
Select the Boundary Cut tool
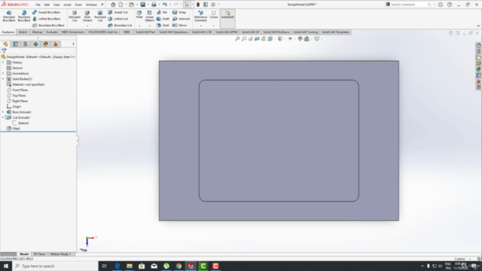(120, 25)
